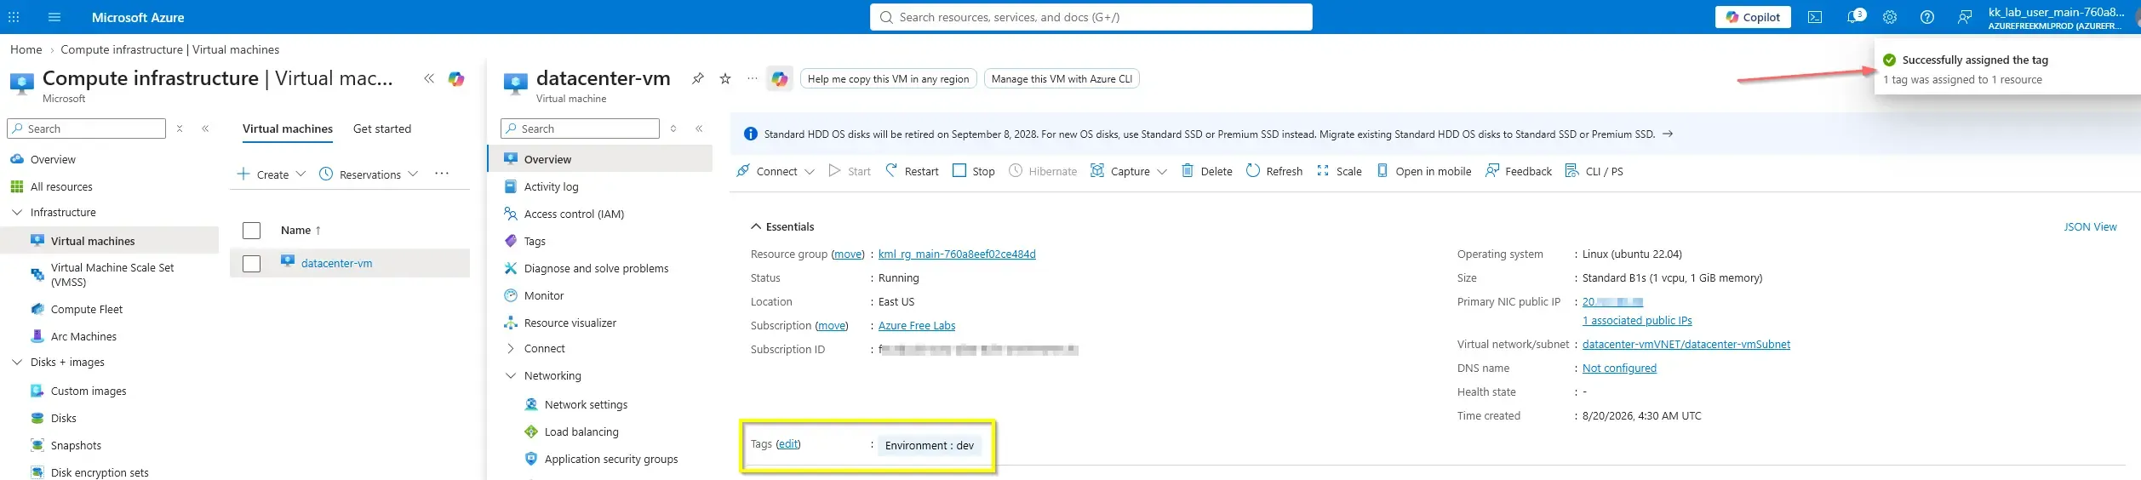Image resolution: width=2141 pixels, height=480 pixels.
Task: Open the Capture dropdown
Action: tap(1129, 171)
